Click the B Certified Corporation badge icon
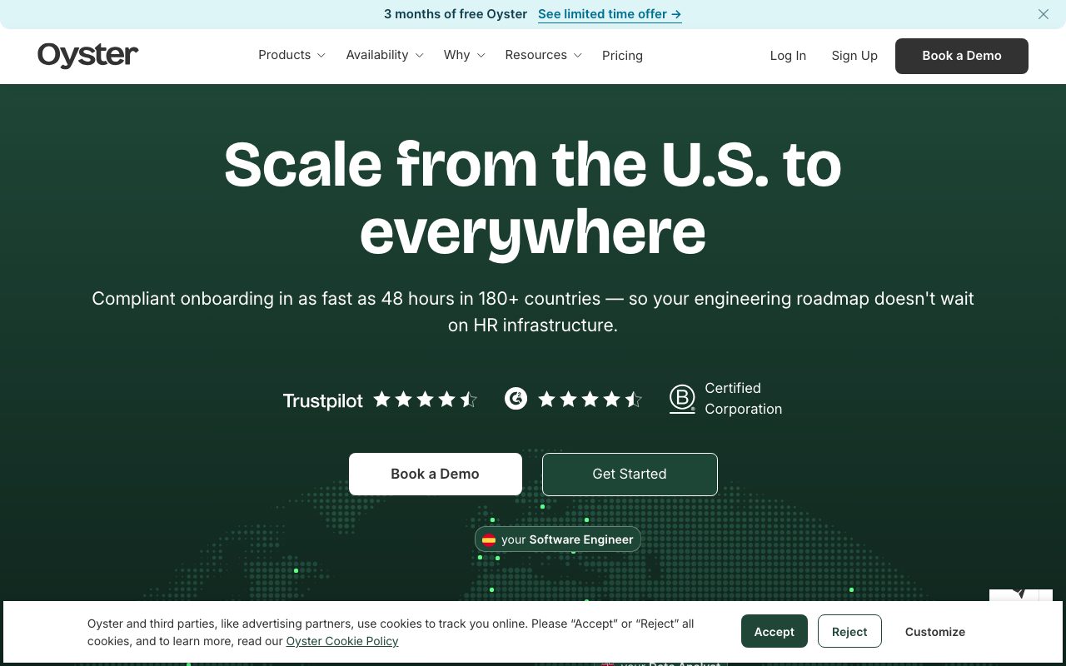 [x=682, y=399]
